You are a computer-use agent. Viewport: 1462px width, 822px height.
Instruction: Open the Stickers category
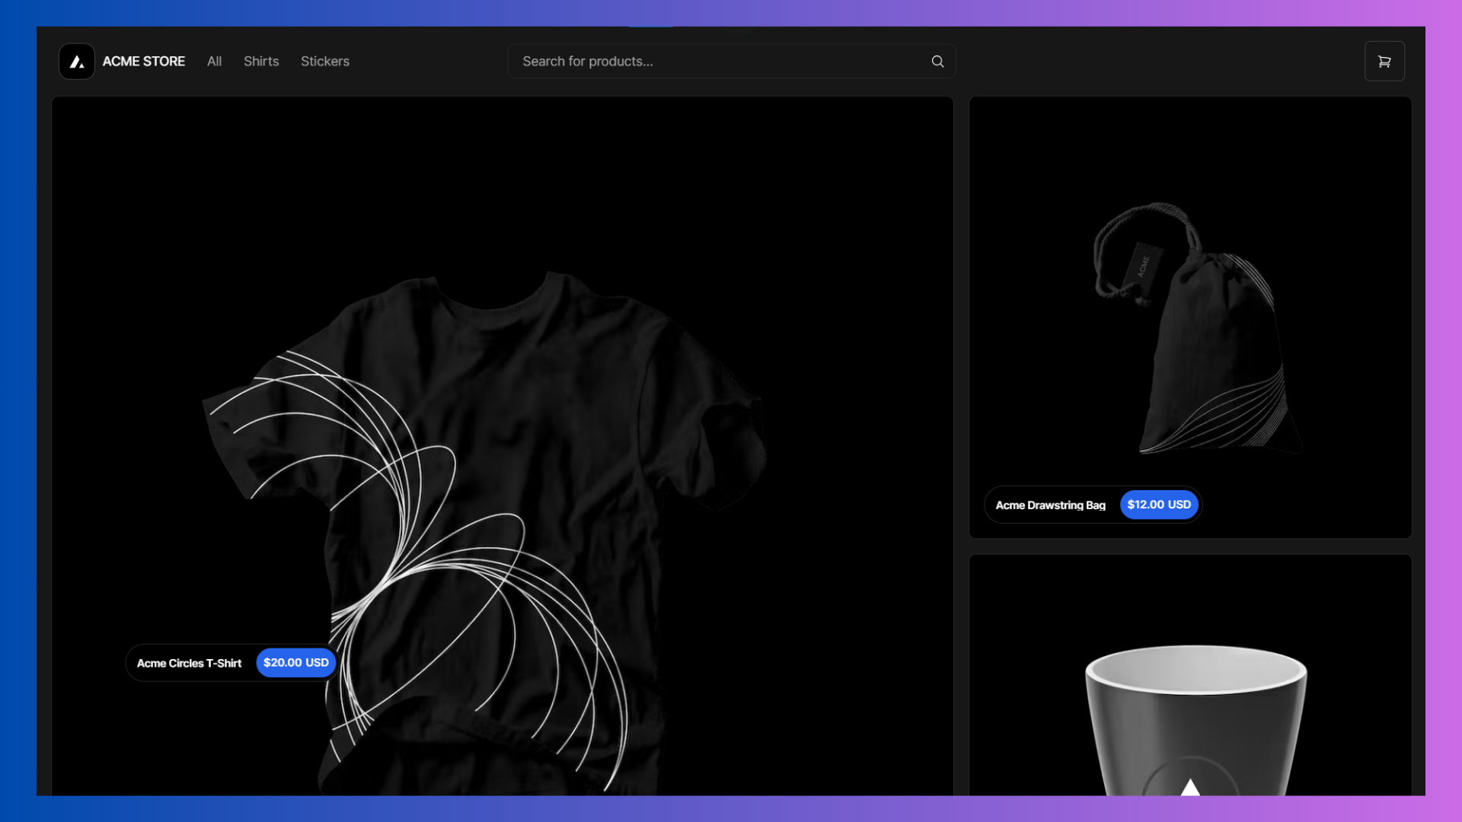[325, 62]
